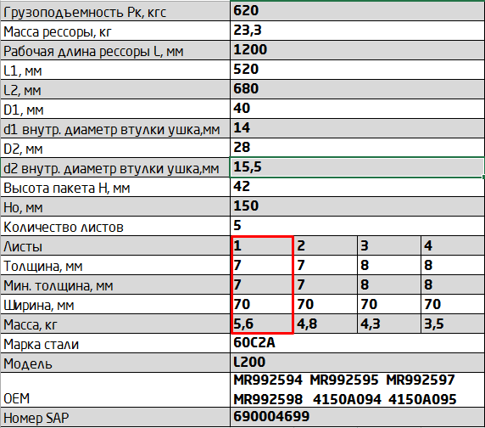This screenshot has width=485, height=428.
Task: Click sheet 3 thickness value 8
Action: tap(389, 265)
